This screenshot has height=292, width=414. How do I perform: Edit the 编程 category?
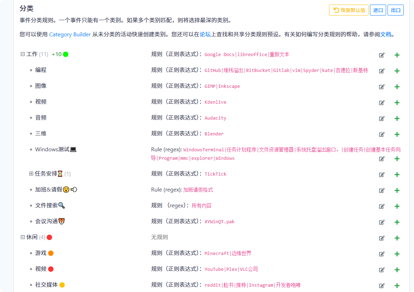click(382, 71)
